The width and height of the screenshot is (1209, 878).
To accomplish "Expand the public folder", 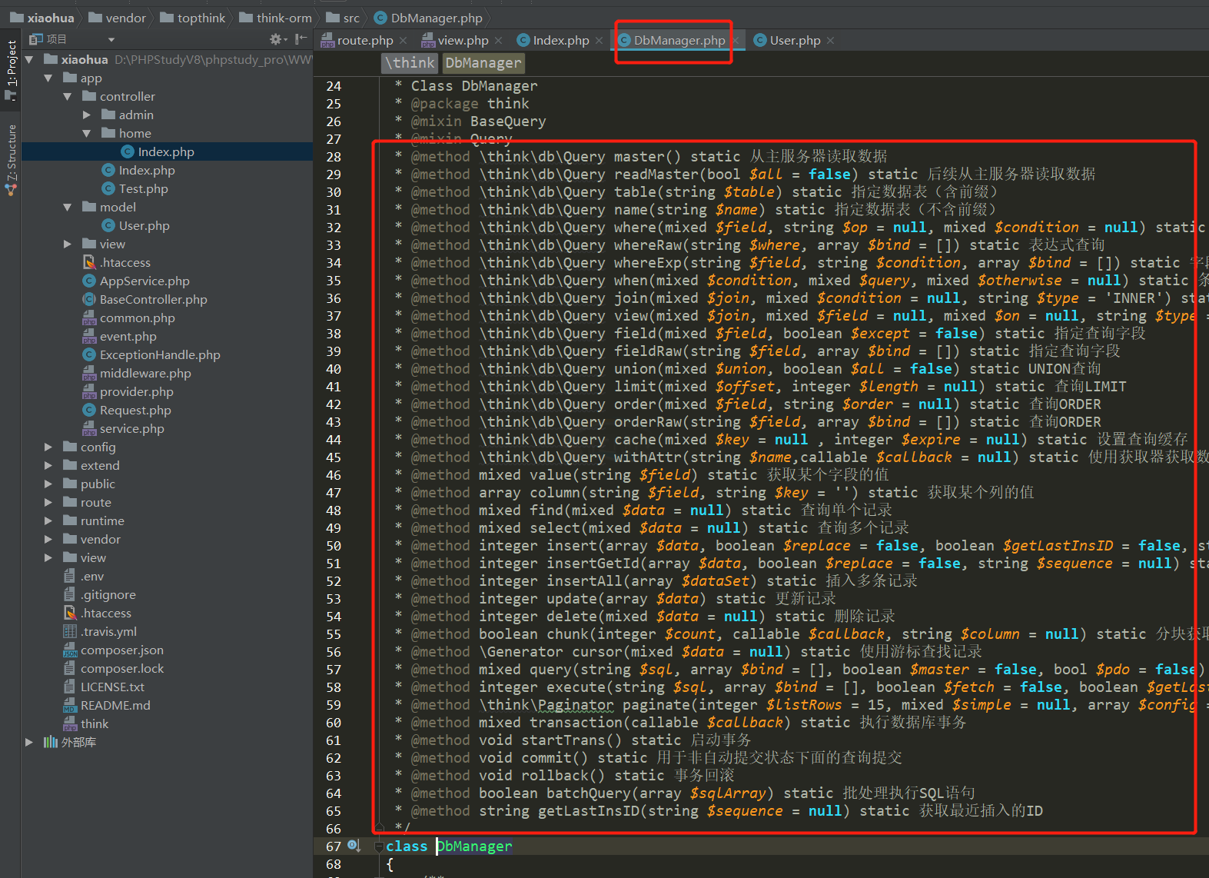I will pyautogui.click(x=48, y=484).
